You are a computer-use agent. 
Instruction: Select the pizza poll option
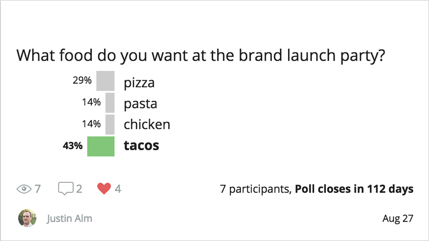pyautogui.click(x=139, y=83)
